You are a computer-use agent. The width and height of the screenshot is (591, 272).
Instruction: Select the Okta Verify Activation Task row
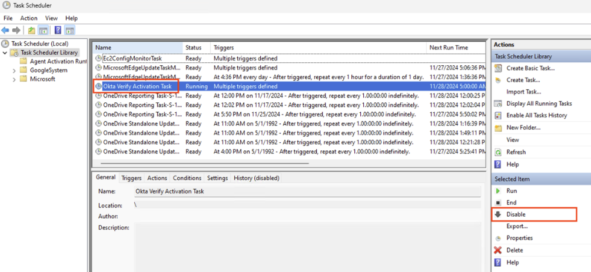[289, 86]
